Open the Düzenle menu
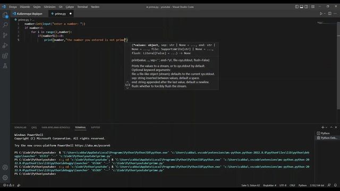Image resolution: width=340 pixels, height=191 pixels. [25, 7]
